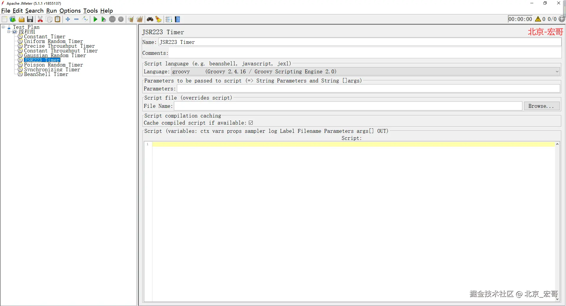Select BeanShell Timer in tree
Image resolution: width=566 pixels, height=306 pixels.
pyautogui.click(x=46, y=74)
